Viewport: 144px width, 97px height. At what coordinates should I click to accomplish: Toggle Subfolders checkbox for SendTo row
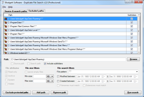coord(132,42)
